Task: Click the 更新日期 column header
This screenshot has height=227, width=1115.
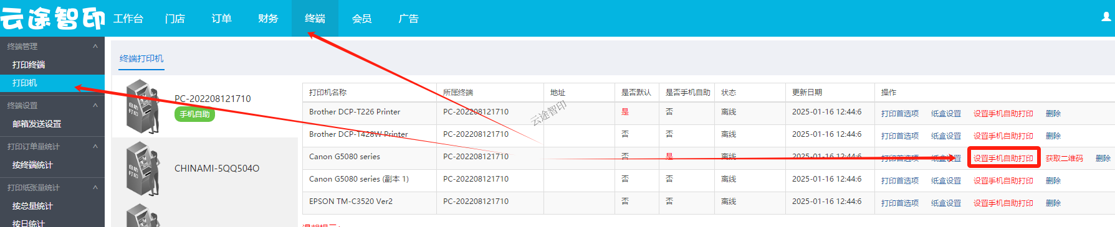Action: 807,93
